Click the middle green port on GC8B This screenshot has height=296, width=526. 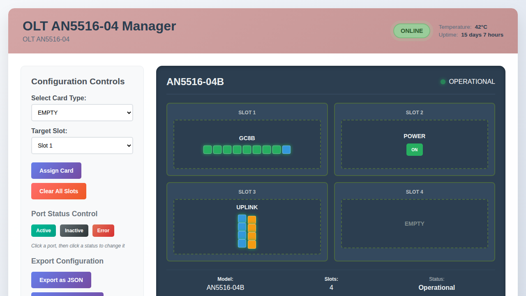[x=247, y=150]
